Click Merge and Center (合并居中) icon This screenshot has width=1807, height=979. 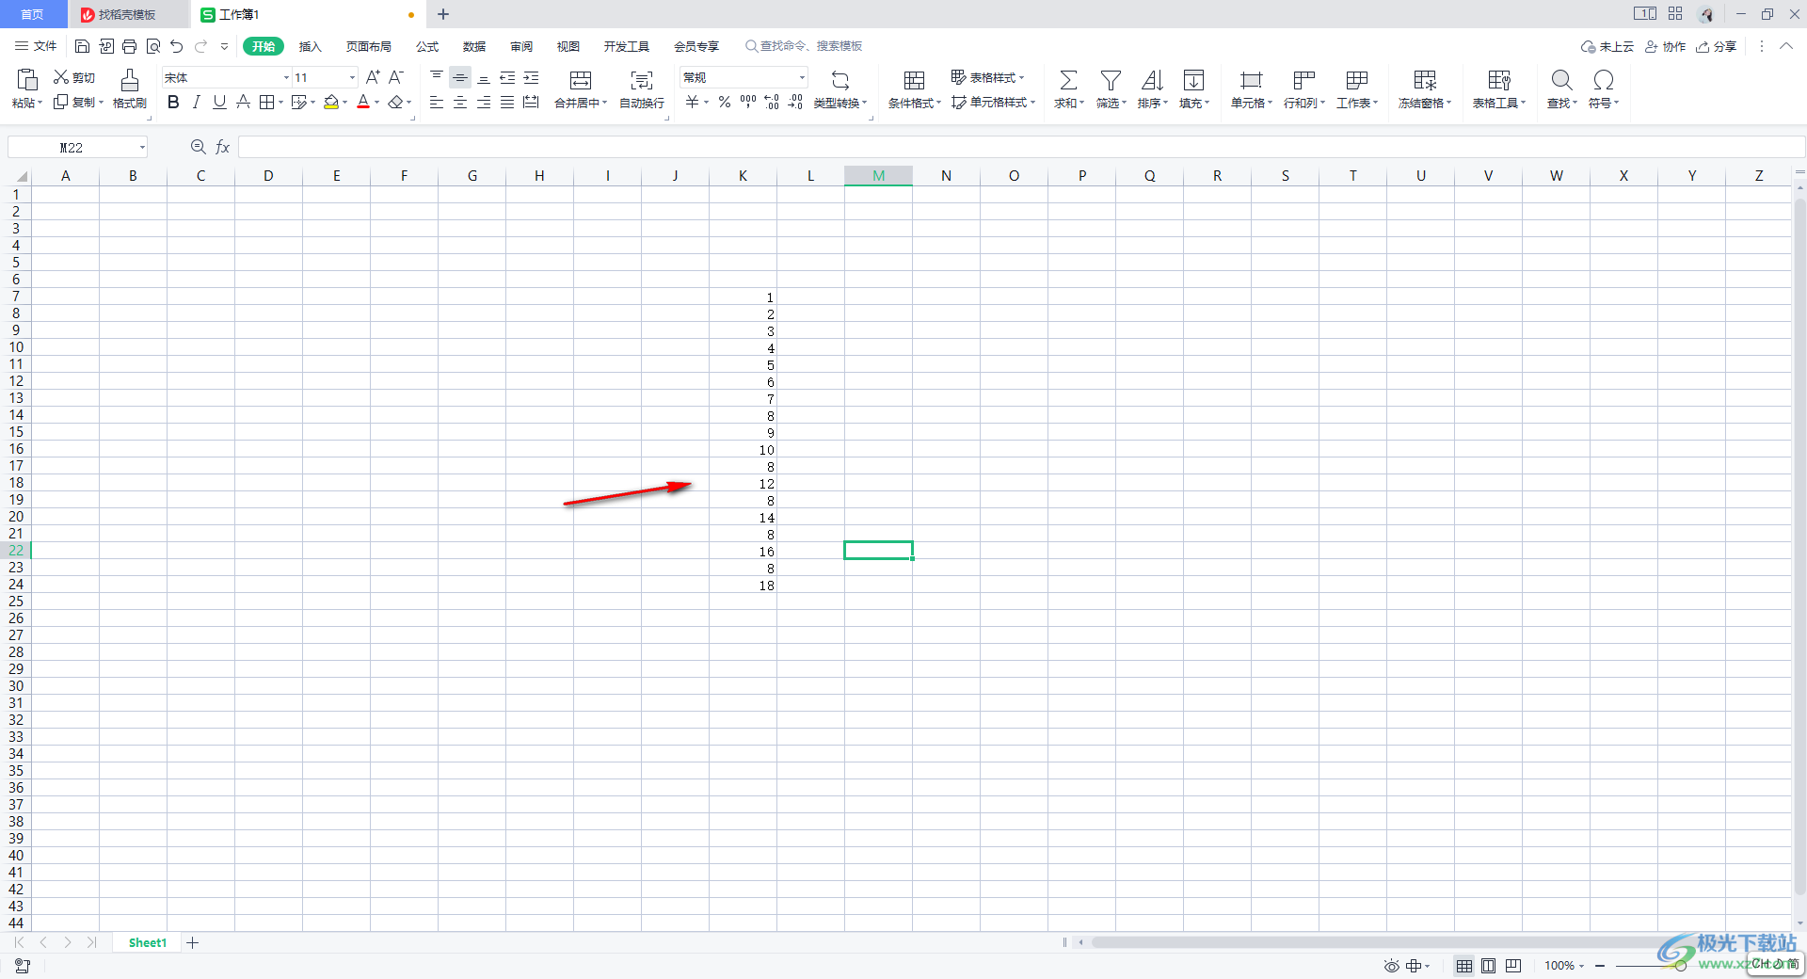581,80
